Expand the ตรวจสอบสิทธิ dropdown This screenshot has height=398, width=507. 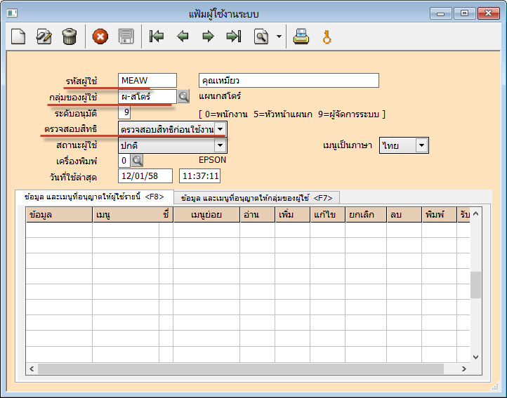220,129
